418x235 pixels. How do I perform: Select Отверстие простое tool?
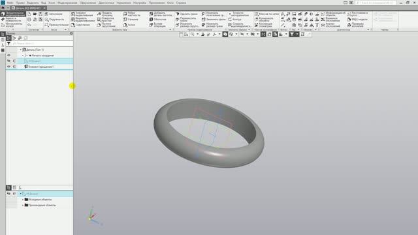point(106,20)
